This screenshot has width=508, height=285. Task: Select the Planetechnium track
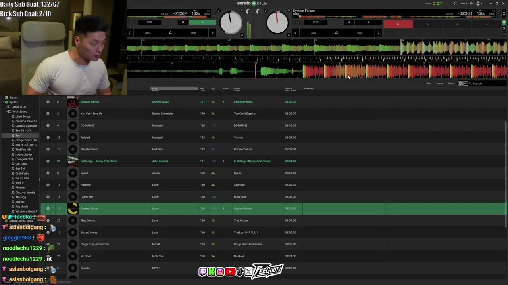pos(273,149)
